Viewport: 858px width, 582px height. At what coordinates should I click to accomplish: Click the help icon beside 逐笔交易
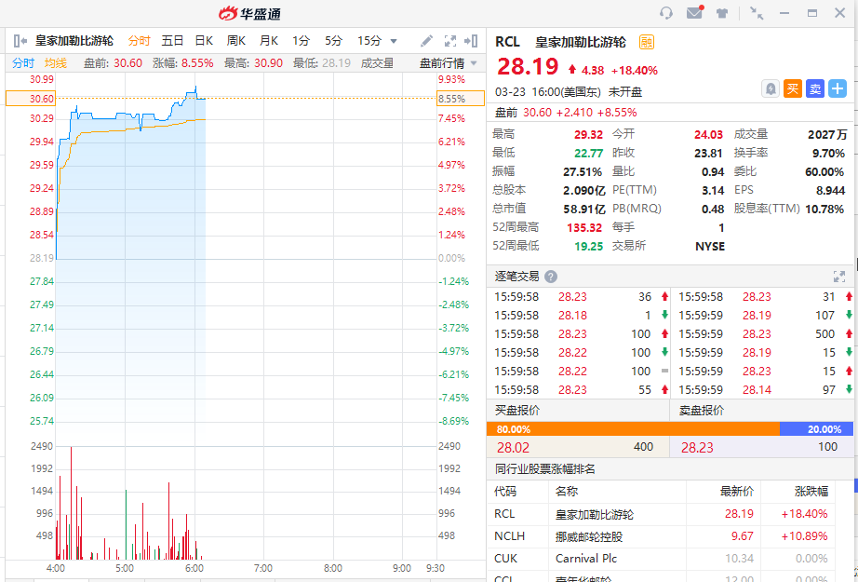pos(551,277)
